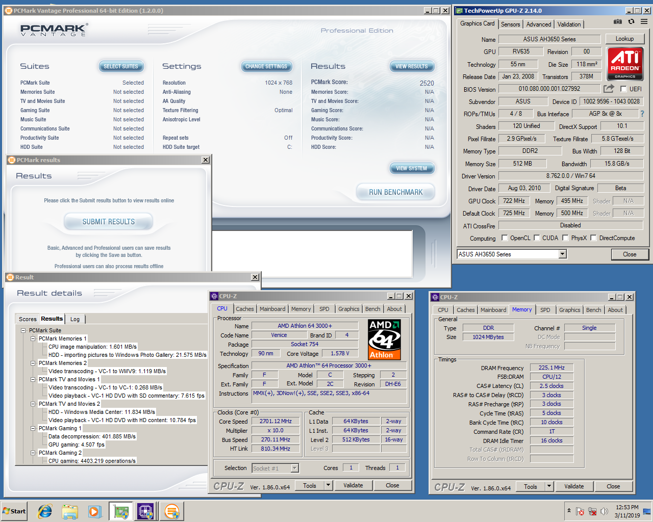
Task: Click the Action Center flag tray icon
Action: pyautogui.click(x=580, y=511)
